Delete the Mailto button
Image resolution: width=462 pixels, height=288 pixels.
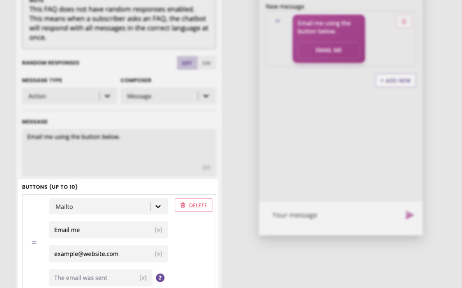pos(193,205)
